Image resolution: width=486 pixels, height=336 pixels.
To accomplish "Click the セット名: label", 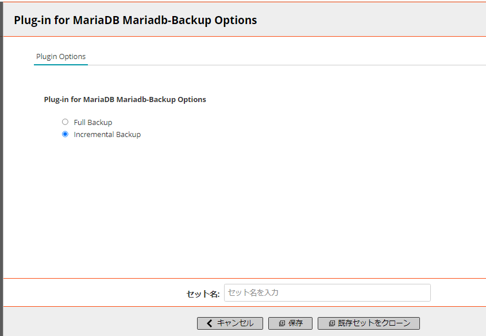I will click(x=203, y=294).
